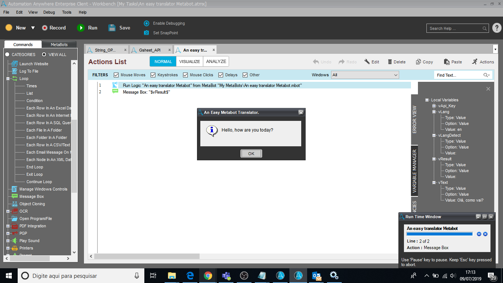This screenshot has width=503, height=283.
Task: Open the ERROR VIEW side tab
Action: [415, 120]
